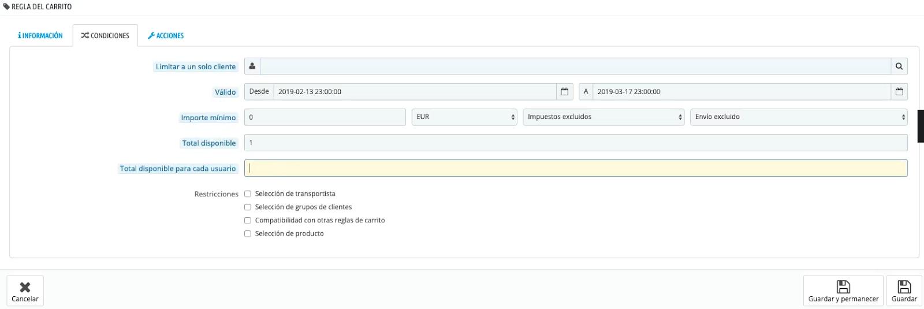Click the dark sidebar handle on right edge

tap(921, 126)
